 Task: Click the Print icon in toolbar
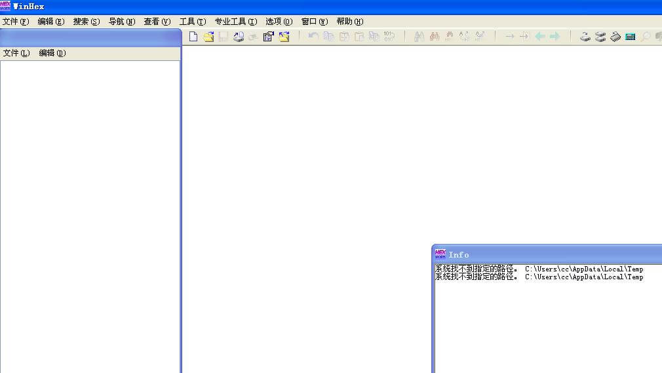[x=239, y=36]
